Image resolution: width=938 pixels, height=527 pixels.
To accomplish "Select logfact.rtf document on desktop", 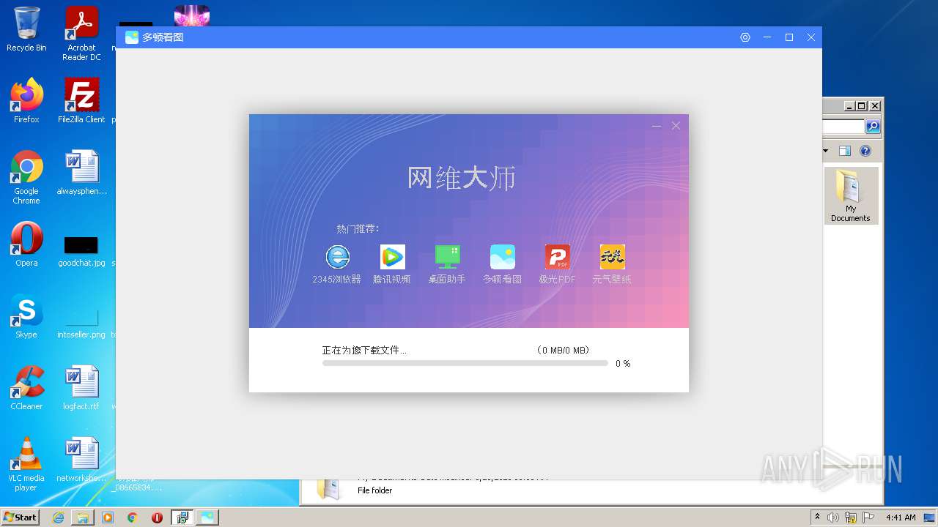I will click(x=81, y=387).
